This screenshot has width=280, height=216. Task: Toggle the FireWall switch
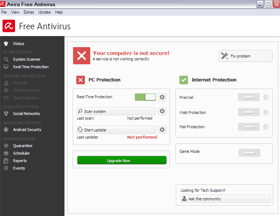pos(249,97)
